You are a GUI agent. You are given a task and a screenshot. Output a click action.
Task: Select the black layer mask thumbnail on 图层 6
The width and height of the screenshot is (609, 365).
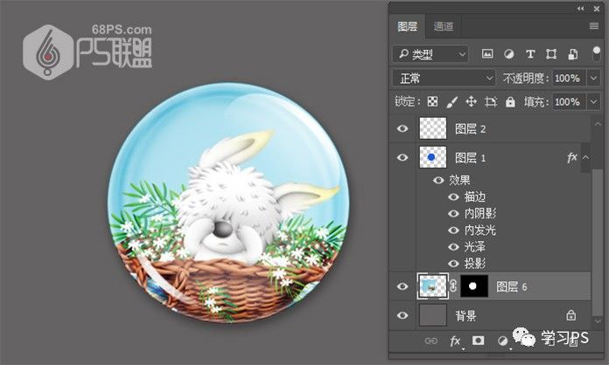coord(475,286)
